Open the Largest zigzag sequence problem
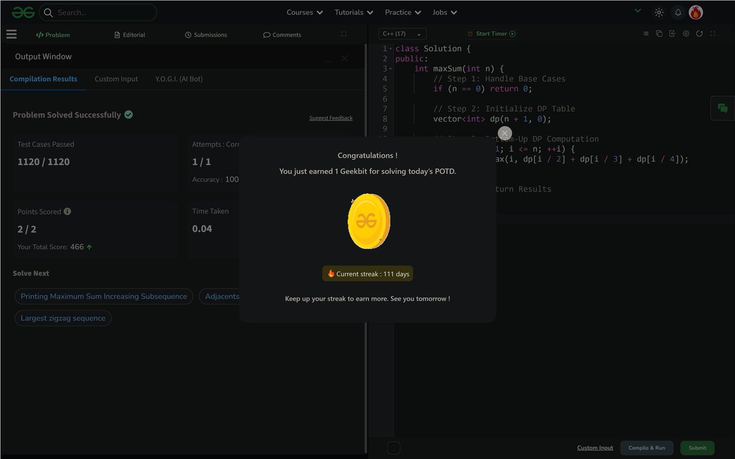735x459 pixels. coord(63,318)
